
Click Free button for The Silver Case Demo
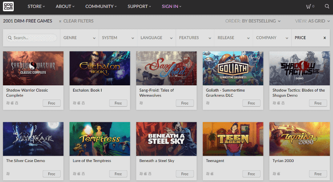coord(52,174)
